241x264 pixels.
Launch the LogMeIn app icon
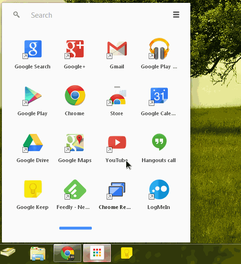(159, 189)
